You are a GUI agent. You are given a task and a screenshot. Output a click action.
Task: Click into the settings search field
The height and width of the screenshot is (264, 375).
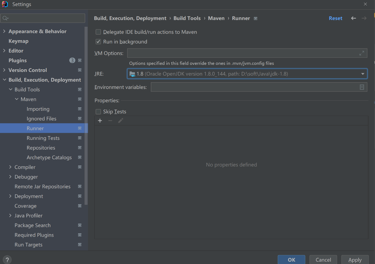click(x=43, y=18)
